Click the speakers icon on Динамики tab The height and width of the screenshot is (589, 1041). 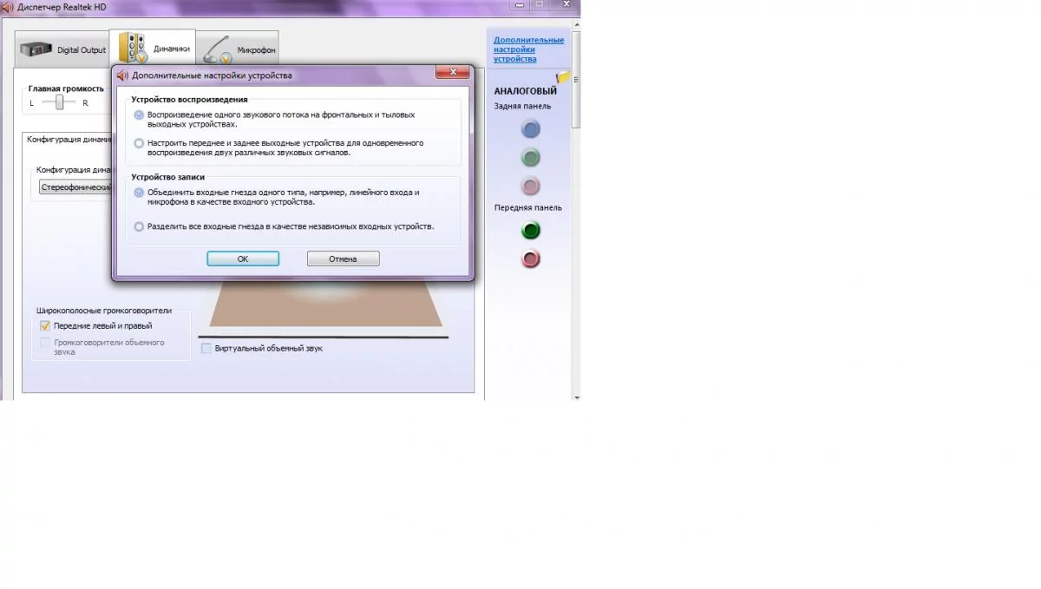point(133,49)
